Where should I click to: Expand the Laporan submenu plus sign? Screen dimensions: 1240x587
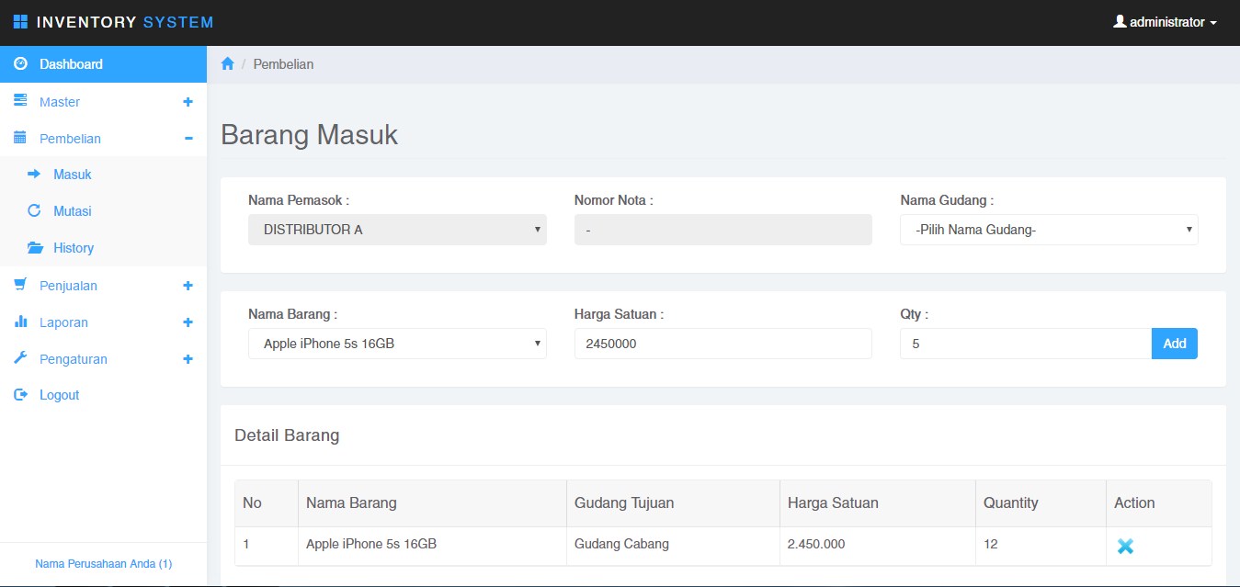pyautogui.click(x=188, y=322)
